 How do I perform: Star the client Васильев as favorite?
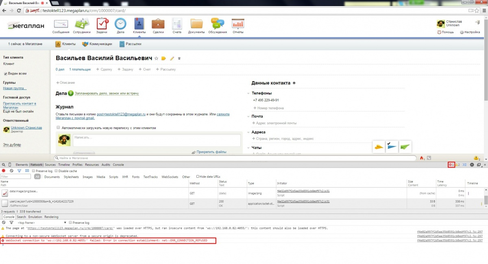[156, 59]
